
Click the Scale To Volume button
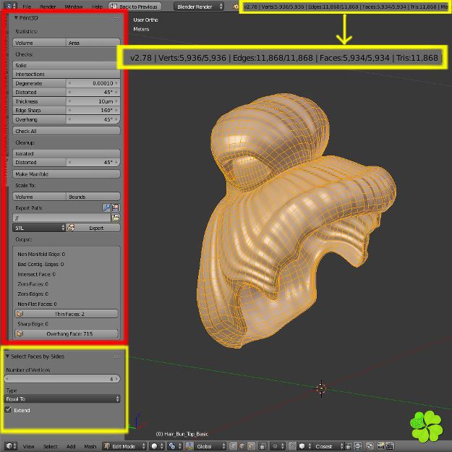[x=39, y=197]
